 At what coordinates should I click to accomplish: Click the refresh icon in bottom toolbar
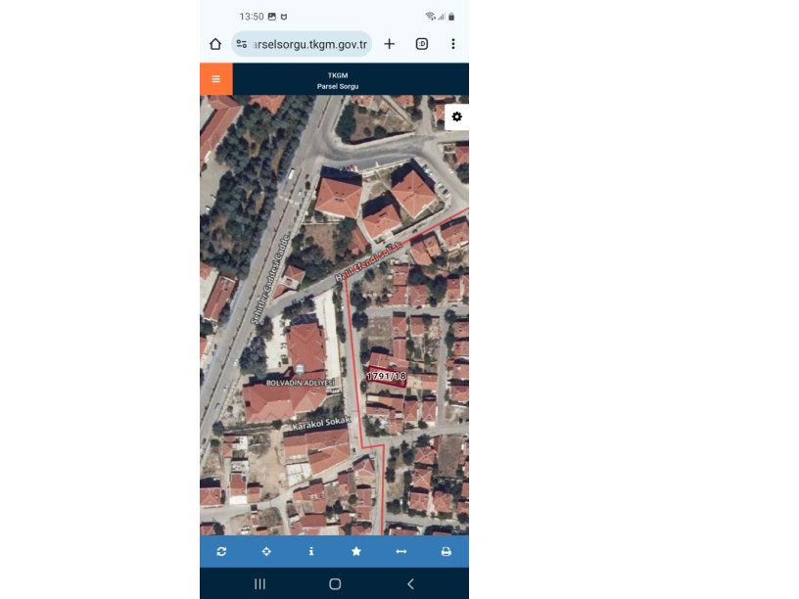pyautogui.click(x=221, y=551)
